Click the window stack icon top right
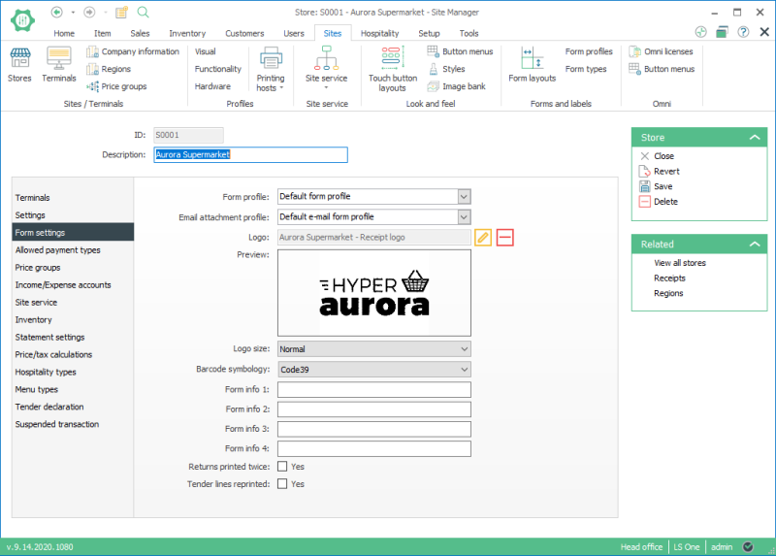Viewport: 776px width, 556px height. (722, 32)
